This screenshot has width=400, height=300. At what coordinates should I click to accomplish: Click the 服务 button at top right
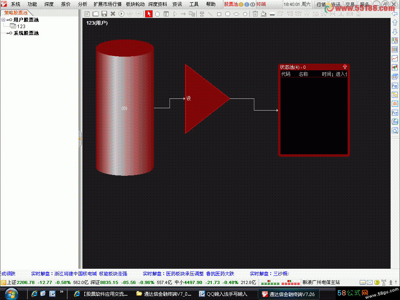364,4
